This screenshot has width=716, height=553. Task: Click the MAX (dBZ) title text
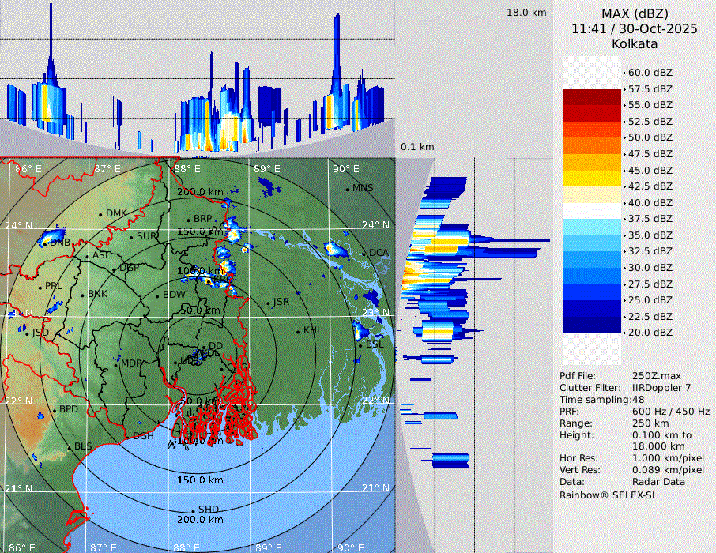(x=634, y=13)
